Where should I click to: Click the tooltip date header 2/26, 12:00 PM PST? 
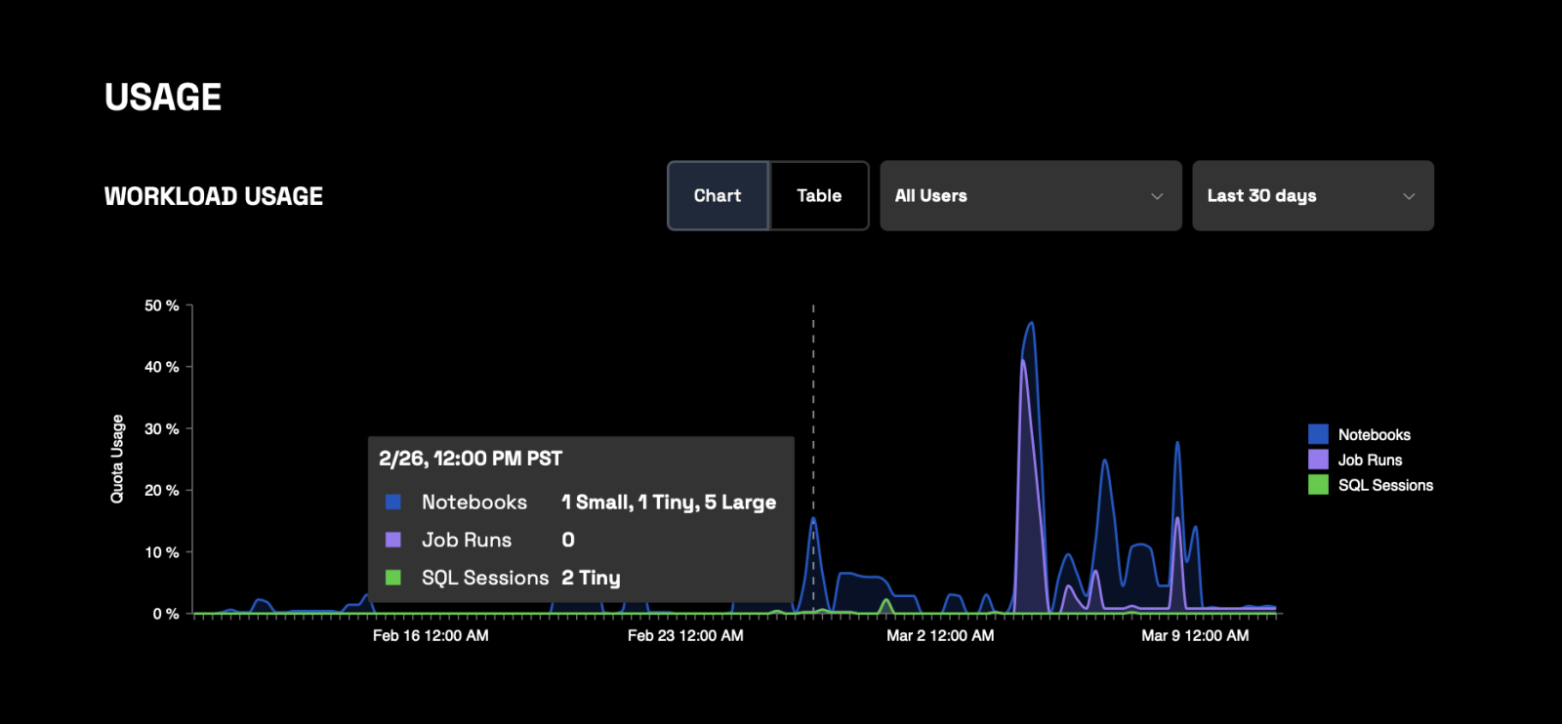tap(471, 459)
